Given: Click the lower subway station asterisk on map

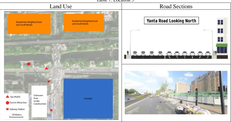Looking at the screenshot, I should coord(51,110).
